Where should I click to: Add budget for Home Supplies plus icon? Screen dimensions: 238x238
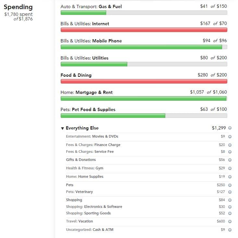[x=230, y=177]
